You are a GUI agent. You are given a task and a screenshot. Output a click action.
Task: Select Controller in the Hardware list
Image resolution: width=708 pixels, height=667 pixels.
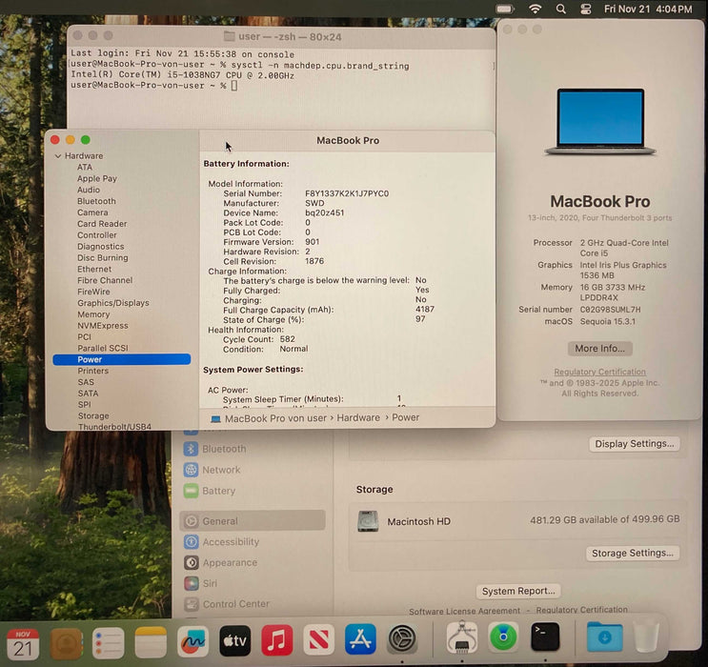[97, 234]
